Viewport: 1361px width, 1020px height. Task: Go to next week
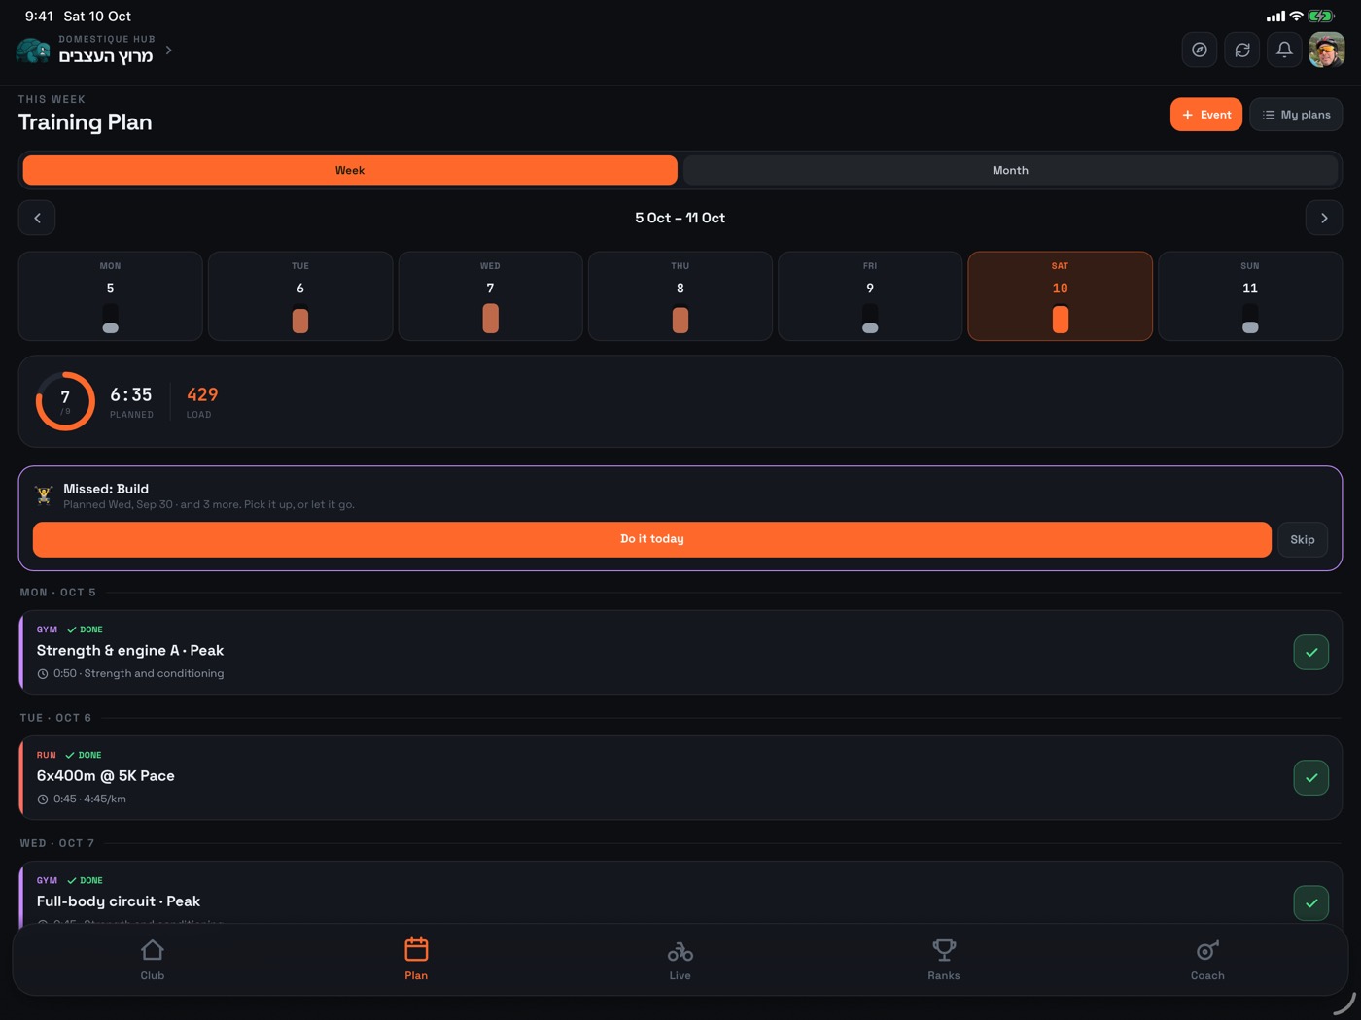[1324, 218]
